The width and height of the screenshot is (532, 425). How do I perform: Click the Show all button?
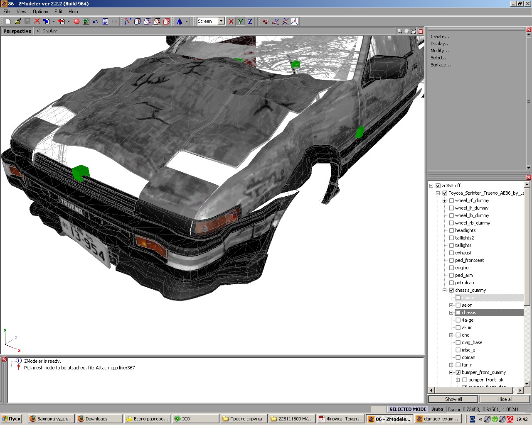point(453,399)
